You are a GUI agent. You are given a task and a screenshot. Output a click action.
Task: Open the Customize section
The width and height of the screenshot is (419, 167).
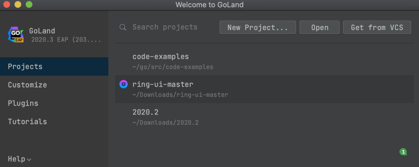pyautogui.click(x=27, y=85)
